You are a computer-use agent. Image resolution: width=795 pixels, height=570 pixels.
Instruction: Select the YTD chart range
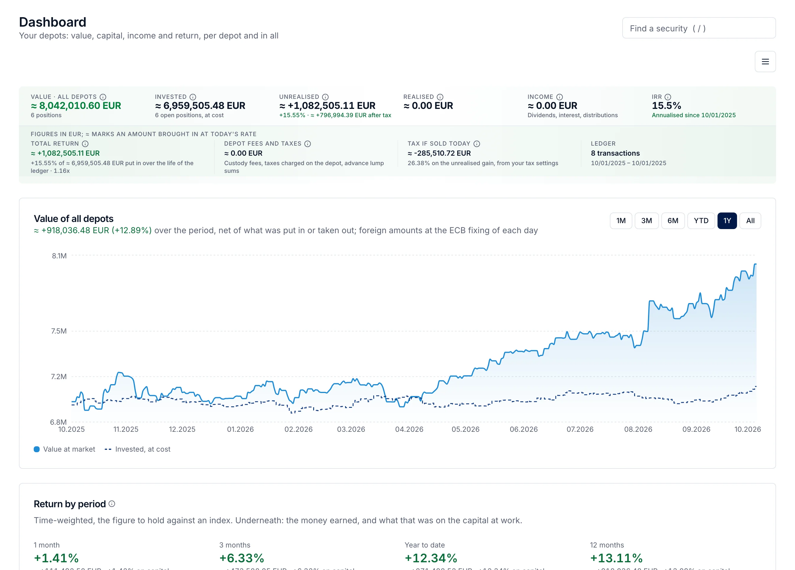coord(701,221)
